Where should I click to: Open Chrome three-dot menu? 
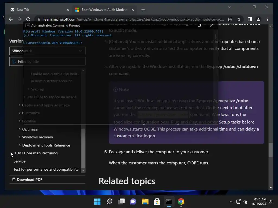pos(267,19)
